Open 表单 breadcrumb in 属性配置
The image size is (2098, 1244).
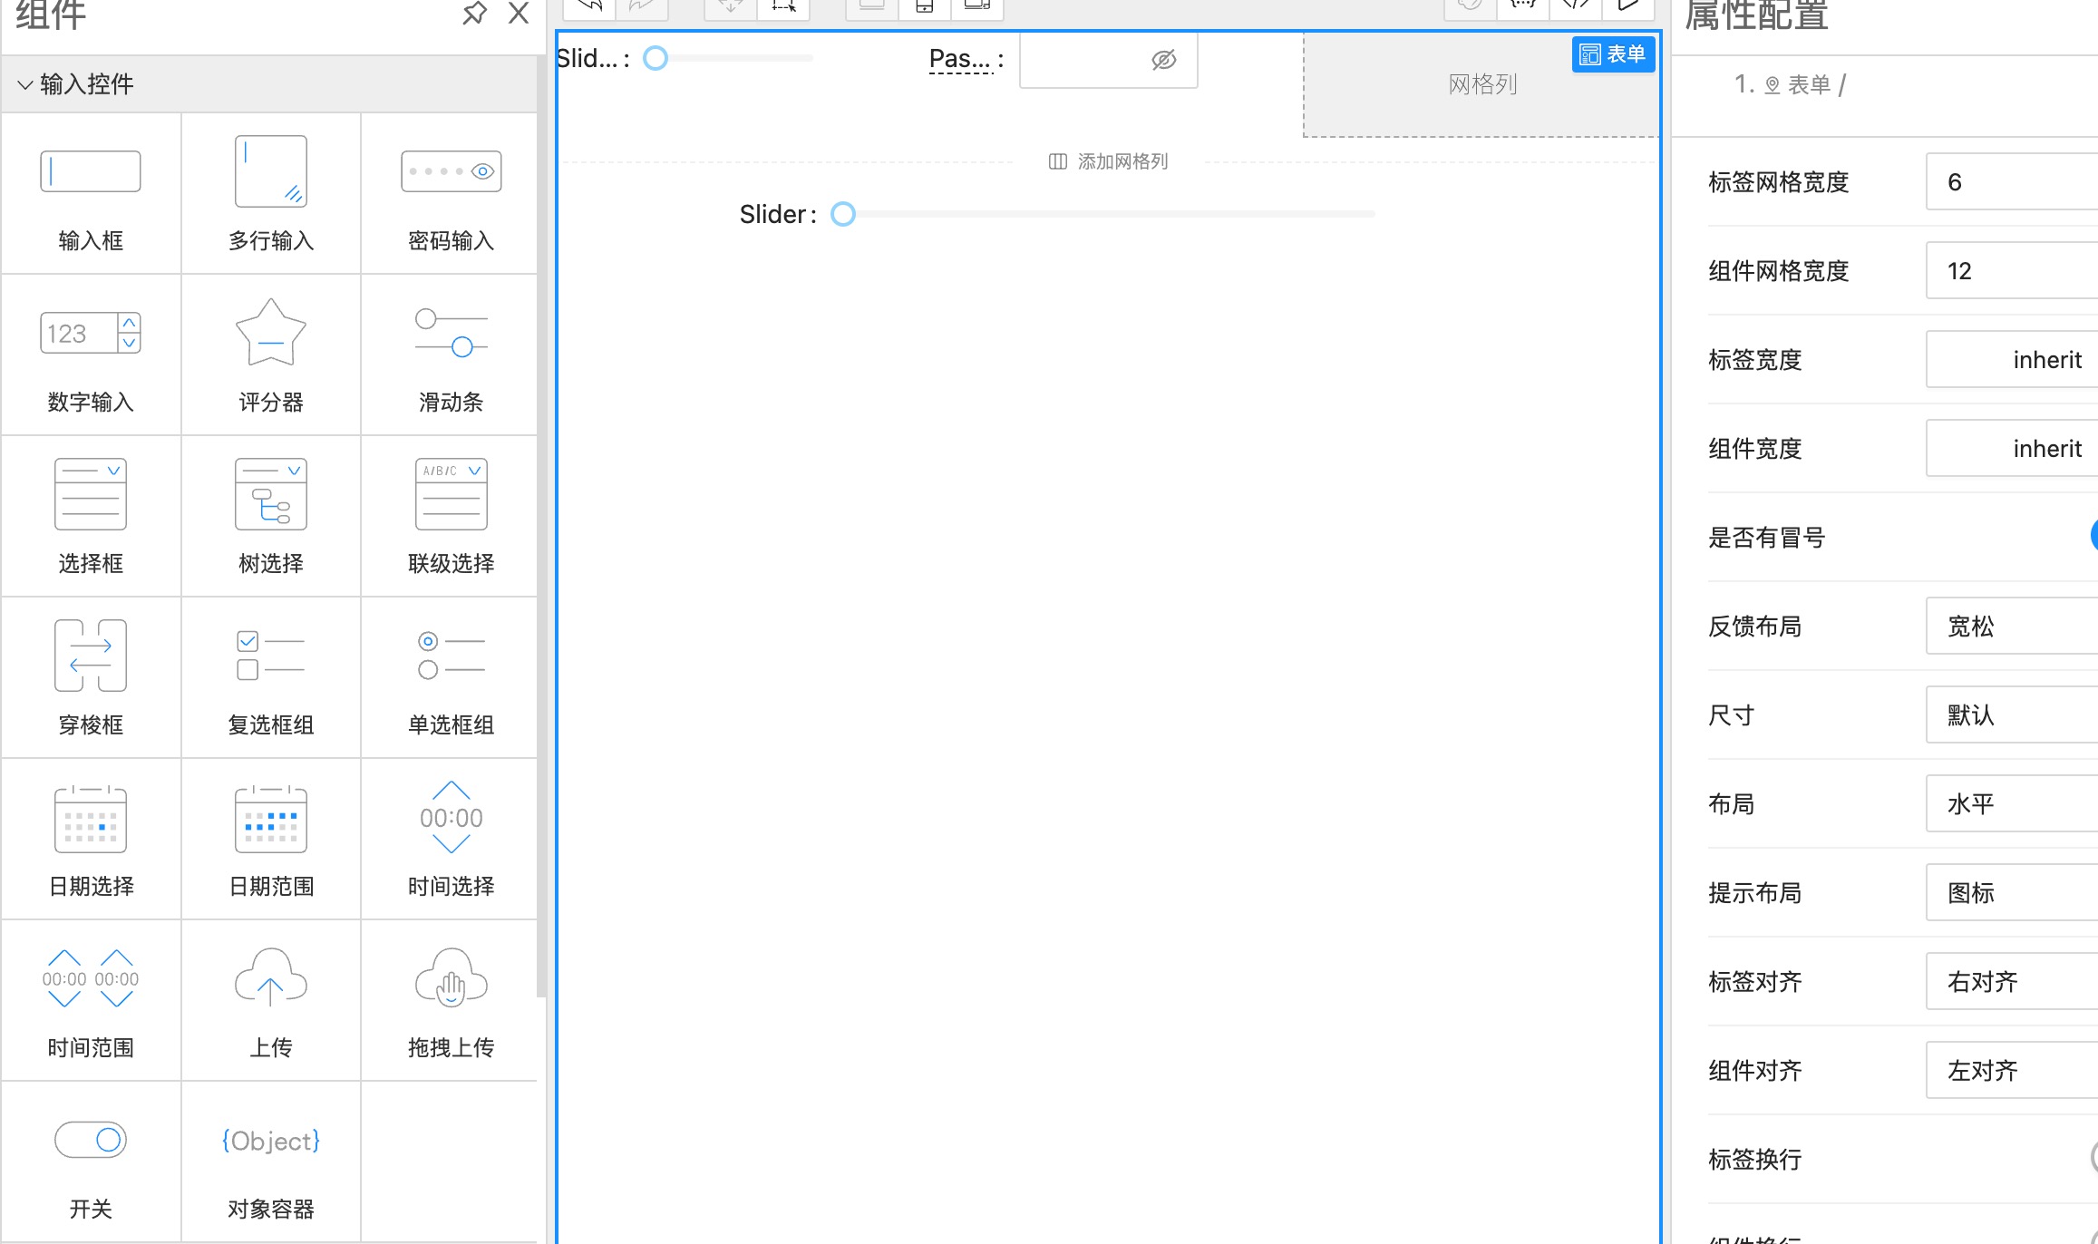coord(1809,85)
